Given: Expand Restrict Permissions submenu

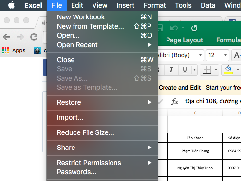Looking at the screenshot, I should [x=102, y=163].
